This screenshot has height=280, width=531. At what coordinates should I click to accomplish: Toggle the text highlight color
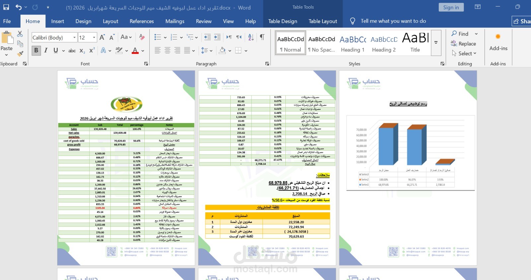tap(119, 50)
